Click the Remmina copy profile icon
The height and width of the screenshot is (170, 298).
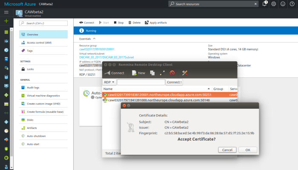(x=152, y=73)
